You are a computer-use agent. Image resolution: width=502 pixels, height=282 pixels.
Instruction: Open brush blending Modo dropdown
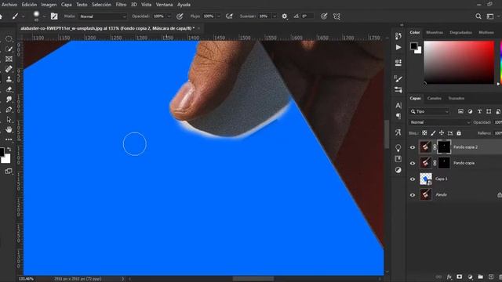(x=103, y=16)
